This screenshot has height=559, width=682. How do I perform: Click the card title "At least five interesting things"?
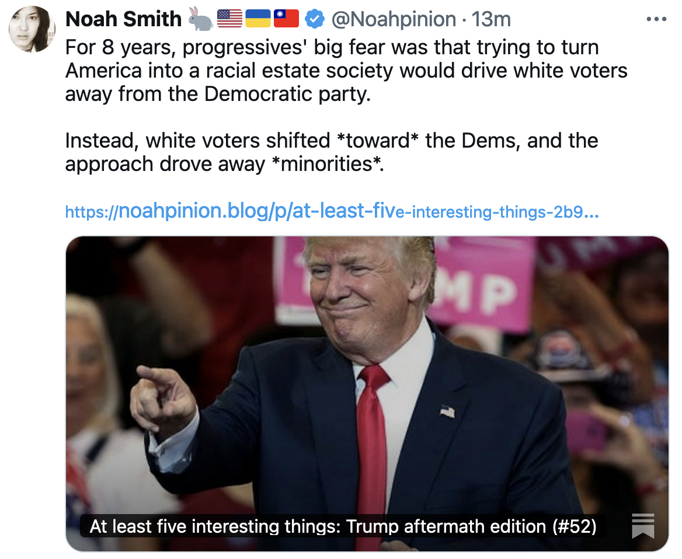pos(343,526)
